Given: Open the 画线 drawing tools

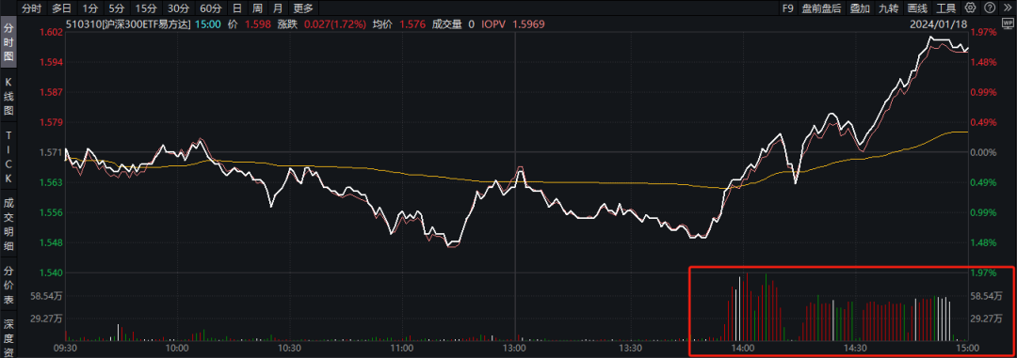Looking at the screenshot, I should (x=917, y=8).
